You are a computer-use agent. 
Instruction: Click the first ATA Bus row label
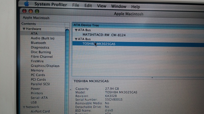pyautogui.click(x=84, y=30)
